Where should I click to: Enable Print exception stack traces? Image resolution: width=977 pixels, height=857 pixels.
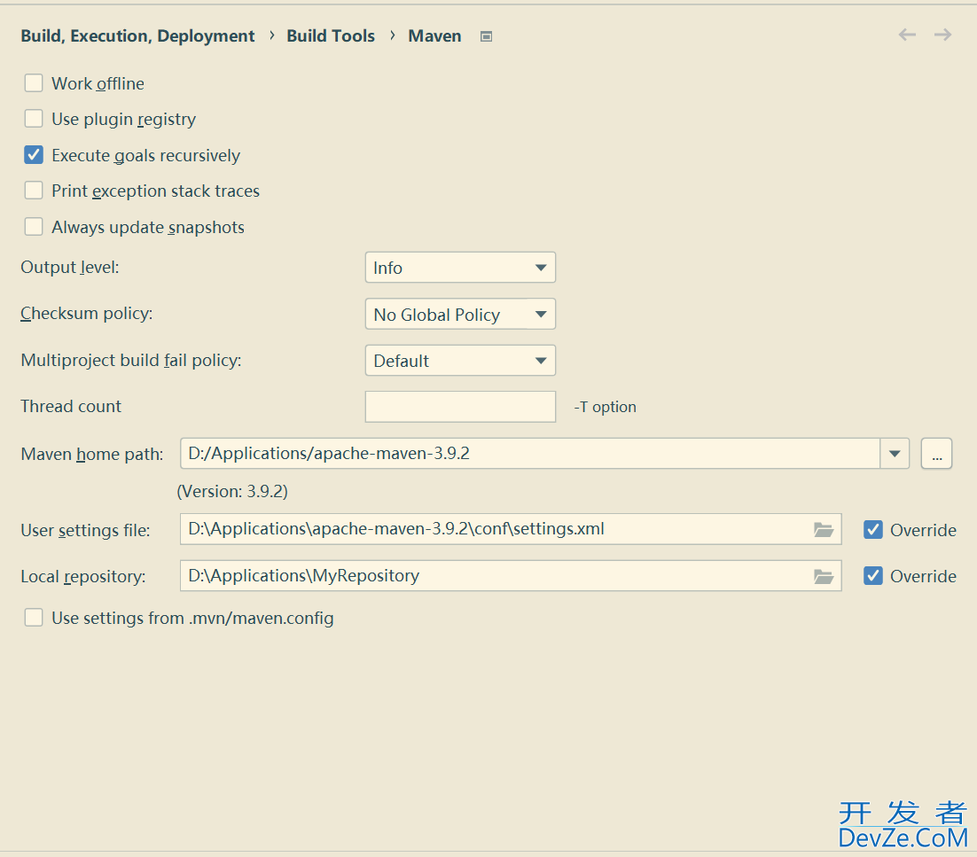click(x=34, y=190)
